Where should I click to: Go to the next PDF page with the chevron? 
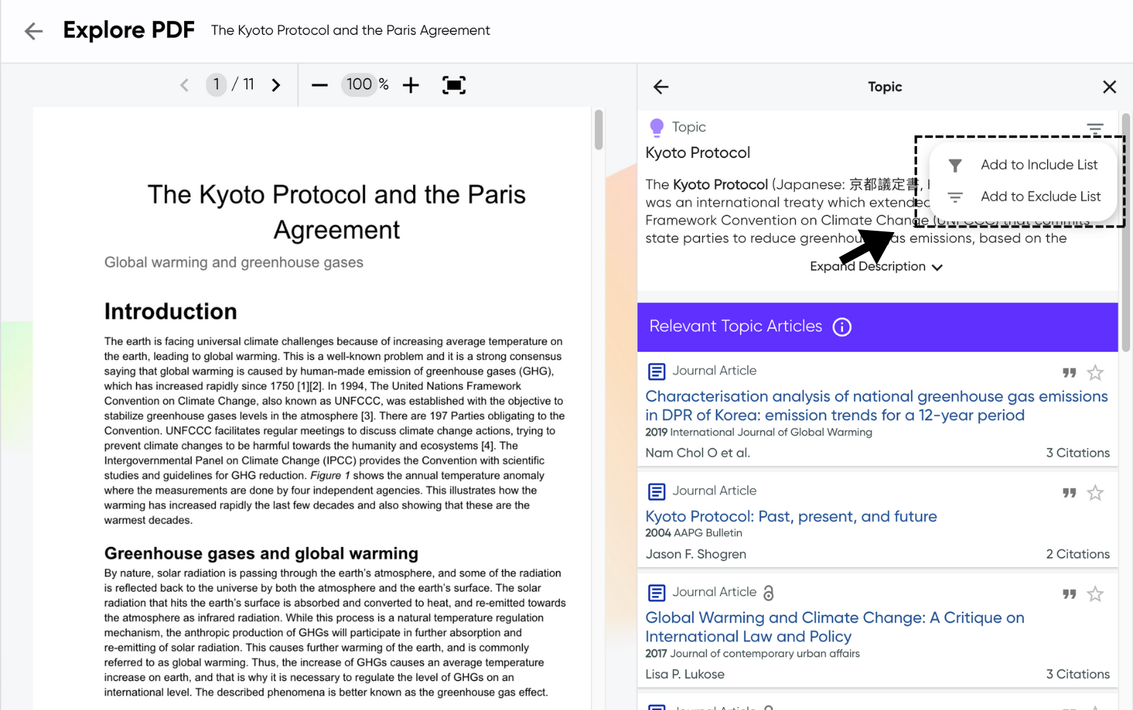point(276,85)
